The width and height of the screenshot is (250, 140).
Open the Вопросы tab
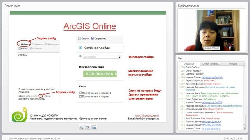pos(233,64)
